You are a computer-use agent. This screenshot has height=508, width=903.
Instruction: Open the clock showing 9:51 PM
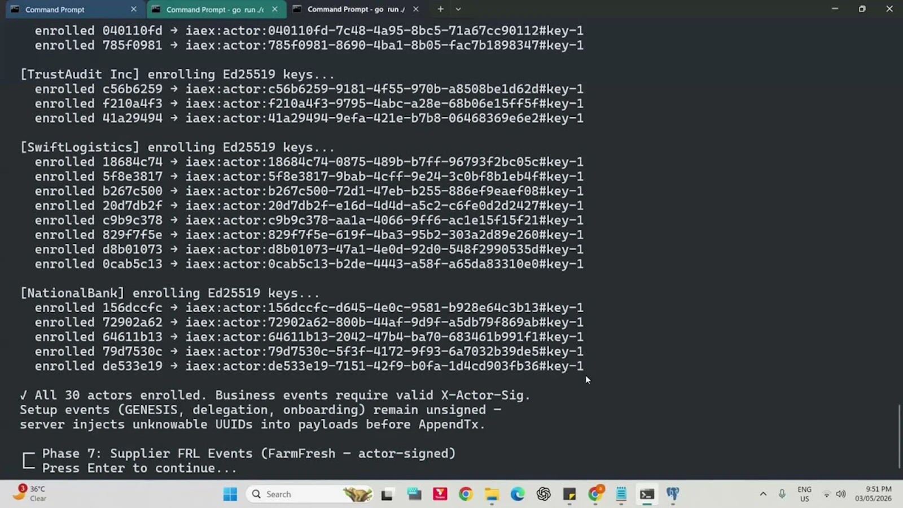pyautogui.click(x=873, y=494)
